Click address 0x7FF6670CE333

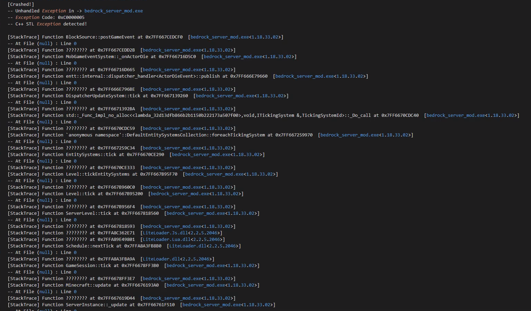coord(116,168)
